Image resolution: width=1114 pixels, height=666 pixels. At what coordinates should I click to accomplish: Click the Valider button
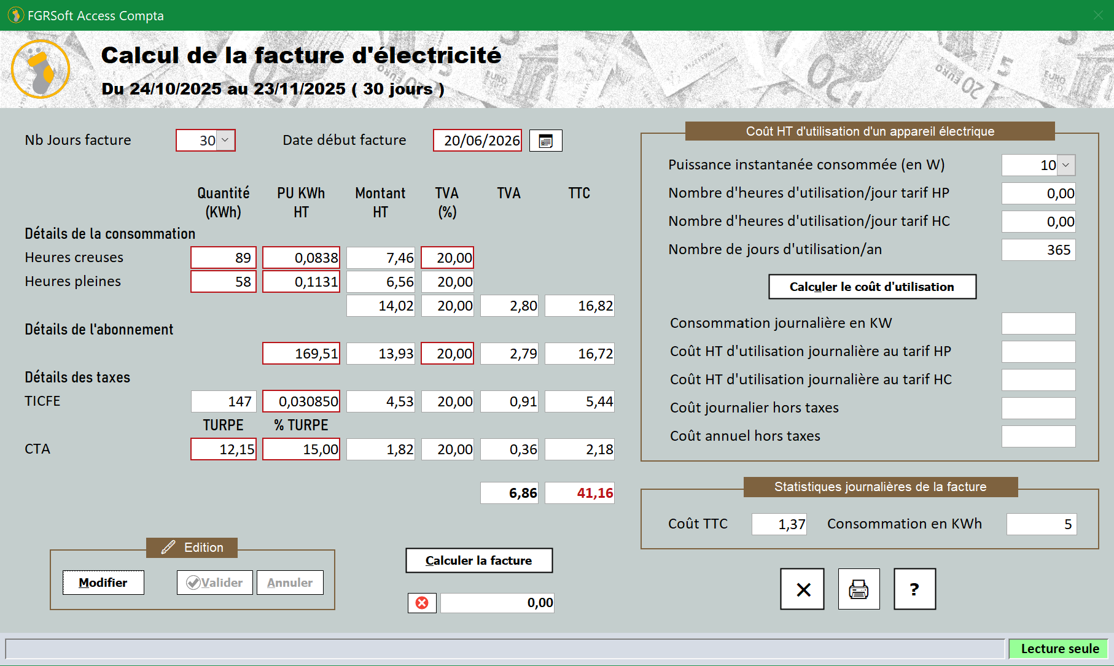[214, 583]
